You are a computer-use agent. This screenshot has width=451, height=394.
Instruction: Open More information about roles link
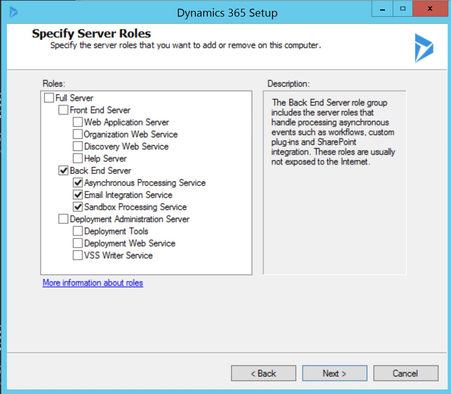pos(93,283)
